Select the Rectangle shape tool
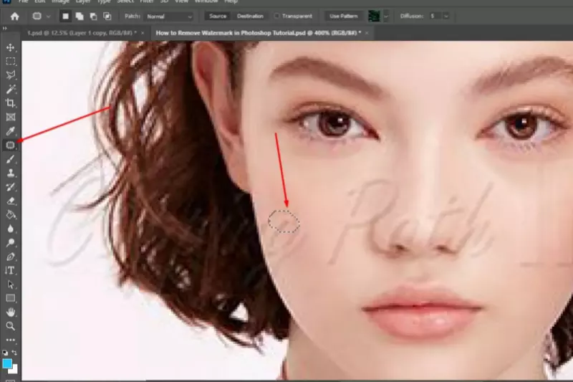573x382 pixels. pos(10,298)
